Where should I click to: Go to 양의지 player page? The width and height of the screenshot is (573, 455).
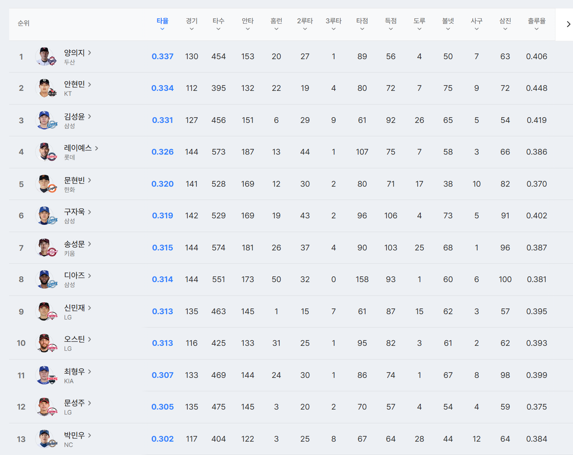(77, 53)
